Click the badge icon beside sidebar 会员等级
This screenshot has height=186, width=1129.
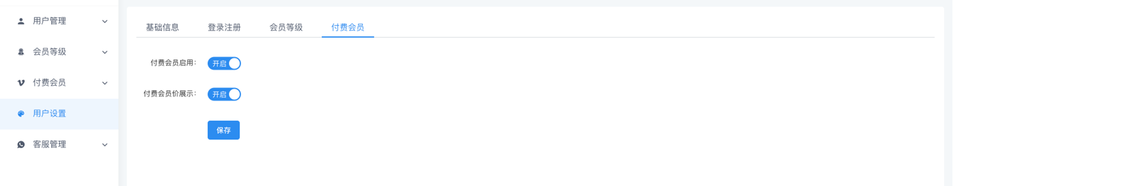(x=21, y=52)
